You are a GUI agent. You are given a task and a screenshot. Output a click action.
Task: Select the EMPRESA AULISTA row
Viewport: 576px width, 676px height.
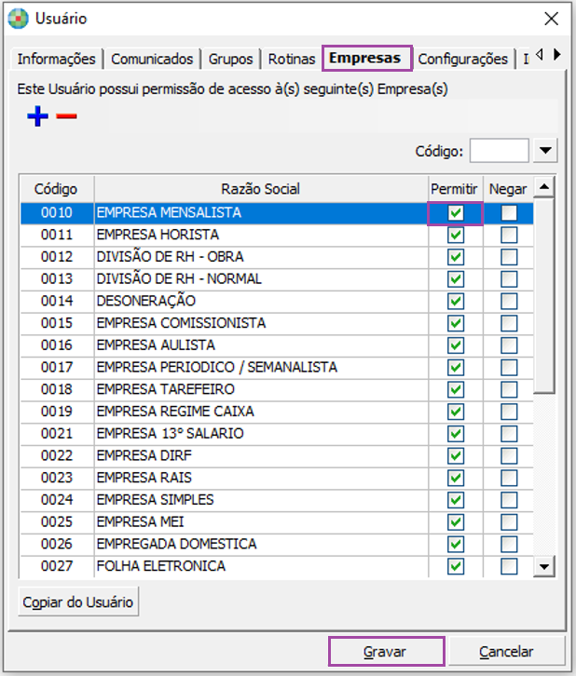(277, 345)
